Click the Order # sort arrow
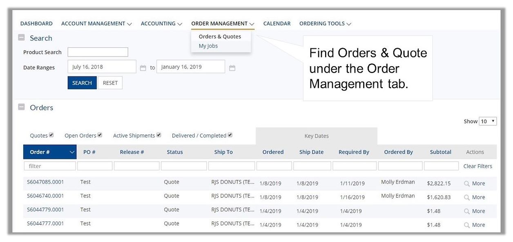The width and height of the screenshot is (513, 242). (x=72, y=152)
